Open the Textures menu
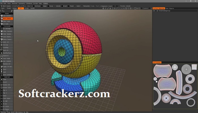Screen dimensions: 198x113 14,3
